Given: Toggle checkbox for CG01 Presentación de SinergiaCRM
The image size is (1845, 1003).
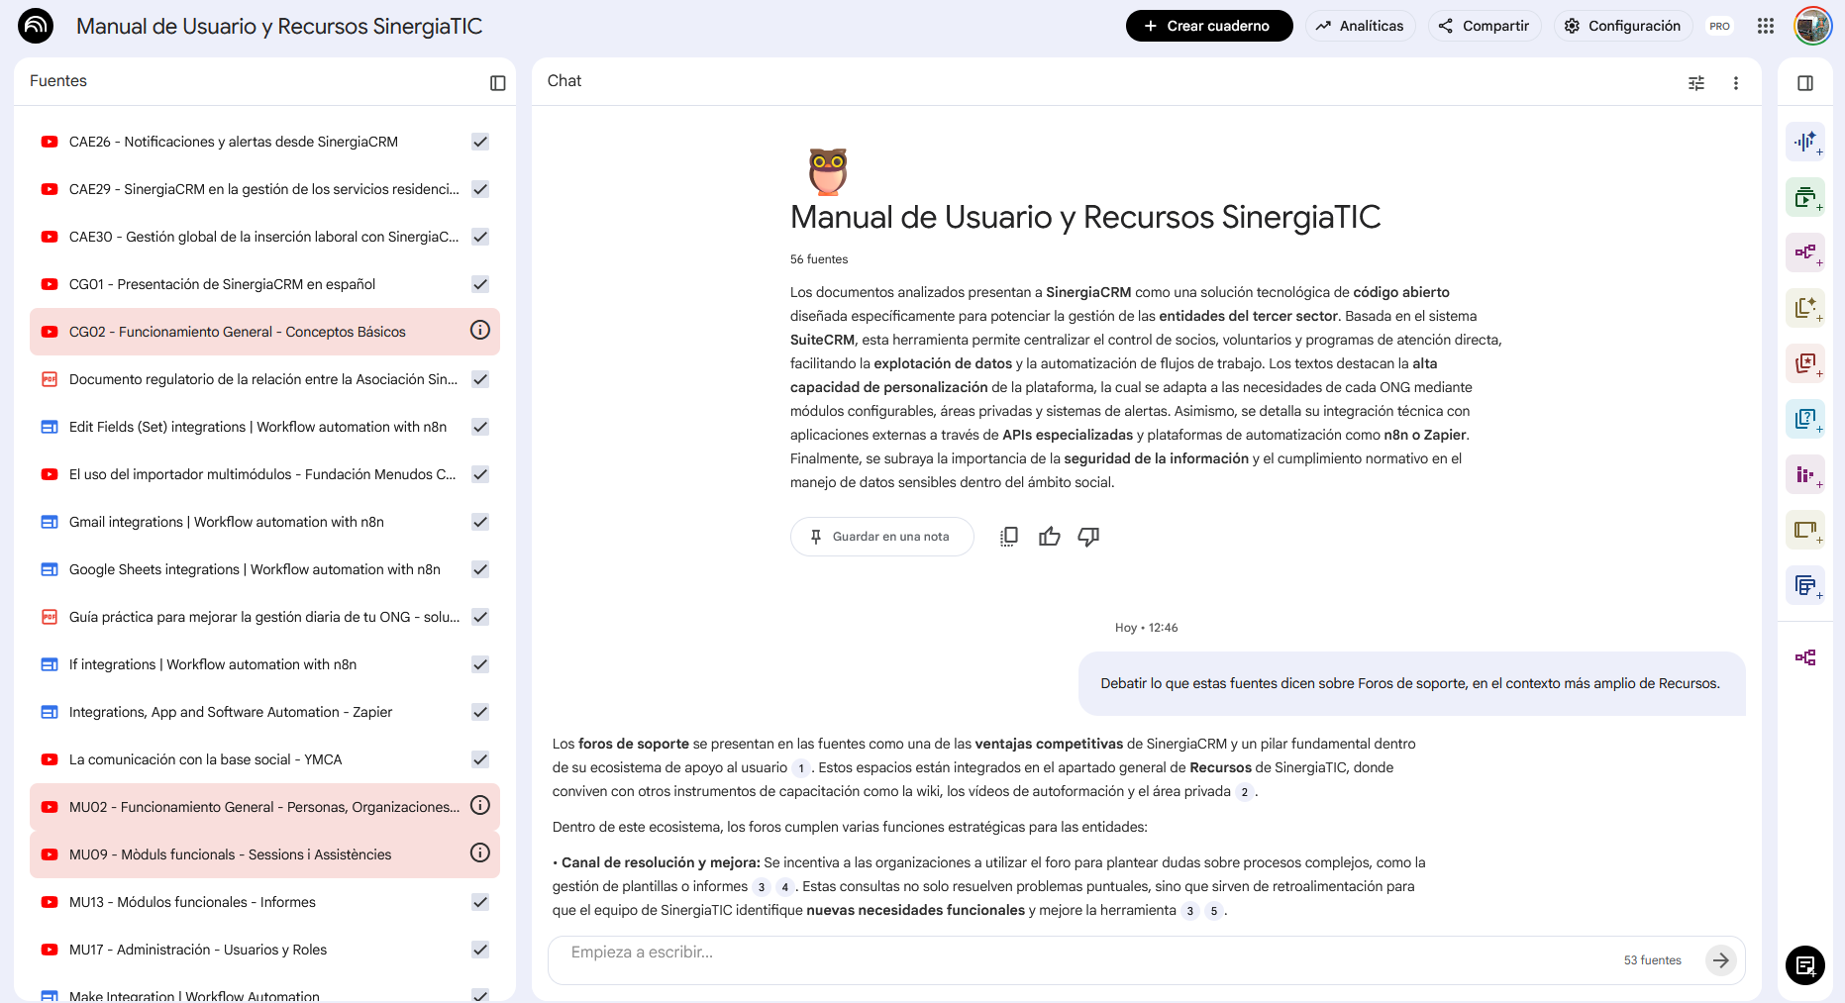Looking at the screenshot, I should [480, 284].
